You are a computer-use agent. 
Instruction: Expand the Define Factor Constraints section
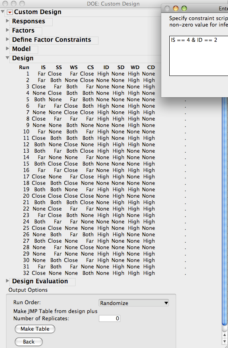7,39
